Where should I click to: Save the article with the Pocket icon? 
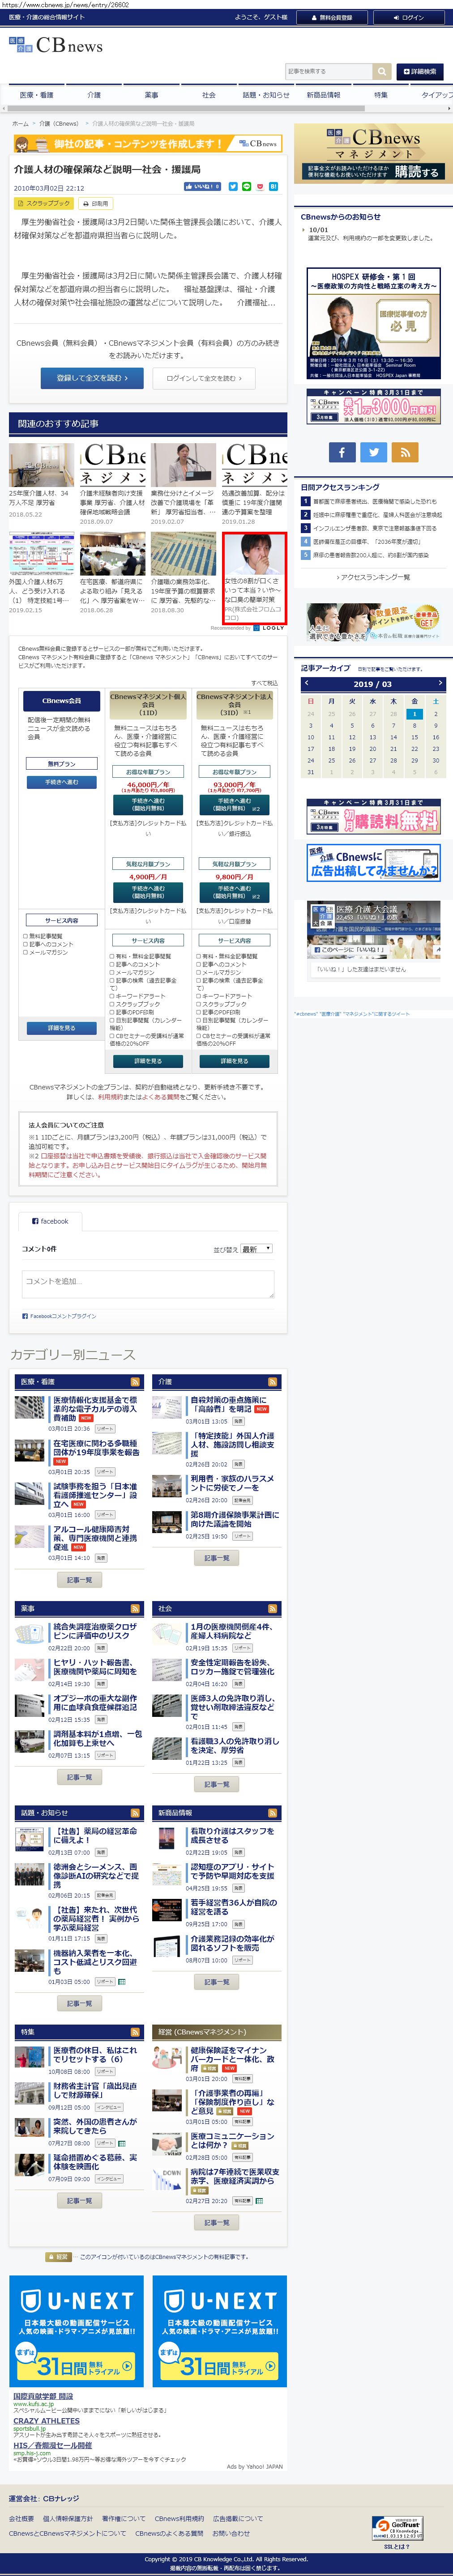point(260,186)
